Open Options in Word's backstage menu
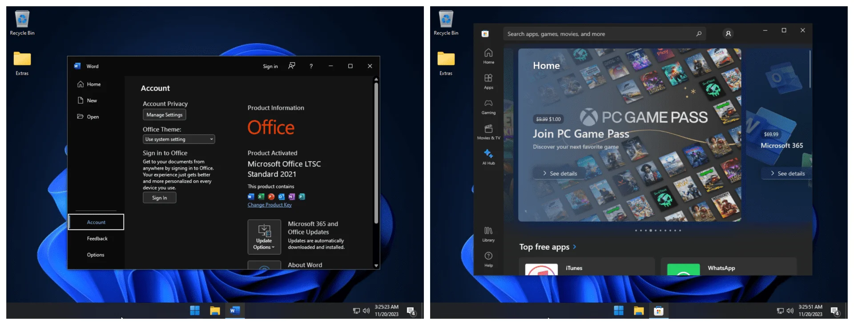This screenshot has height=325, width=854. coord(96,255)
